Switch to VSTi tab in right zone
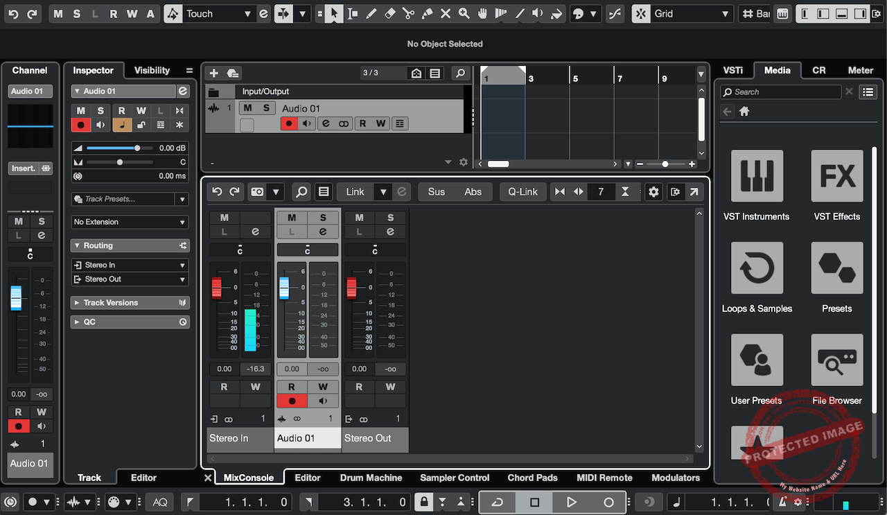 click(x=733, y=70)
